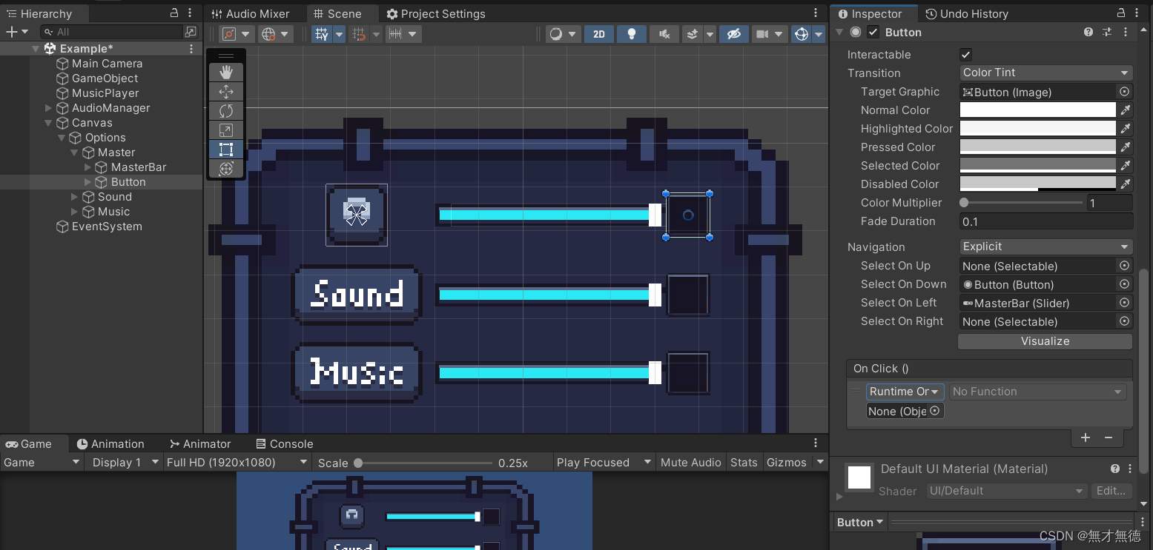The width and height of the screenshot is (1153, 550).
Task: Click the Hierarchy panel lock icon
Action: (174, 13)
